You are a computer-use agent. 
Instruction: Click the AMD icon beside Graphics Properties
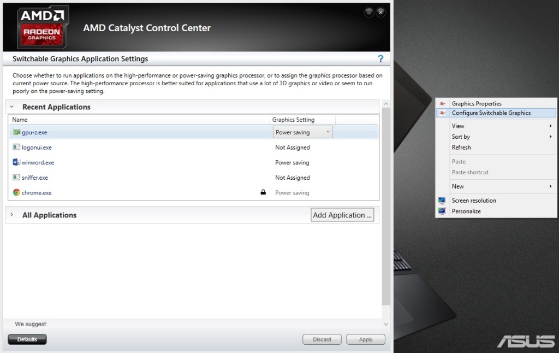[442, 103]
